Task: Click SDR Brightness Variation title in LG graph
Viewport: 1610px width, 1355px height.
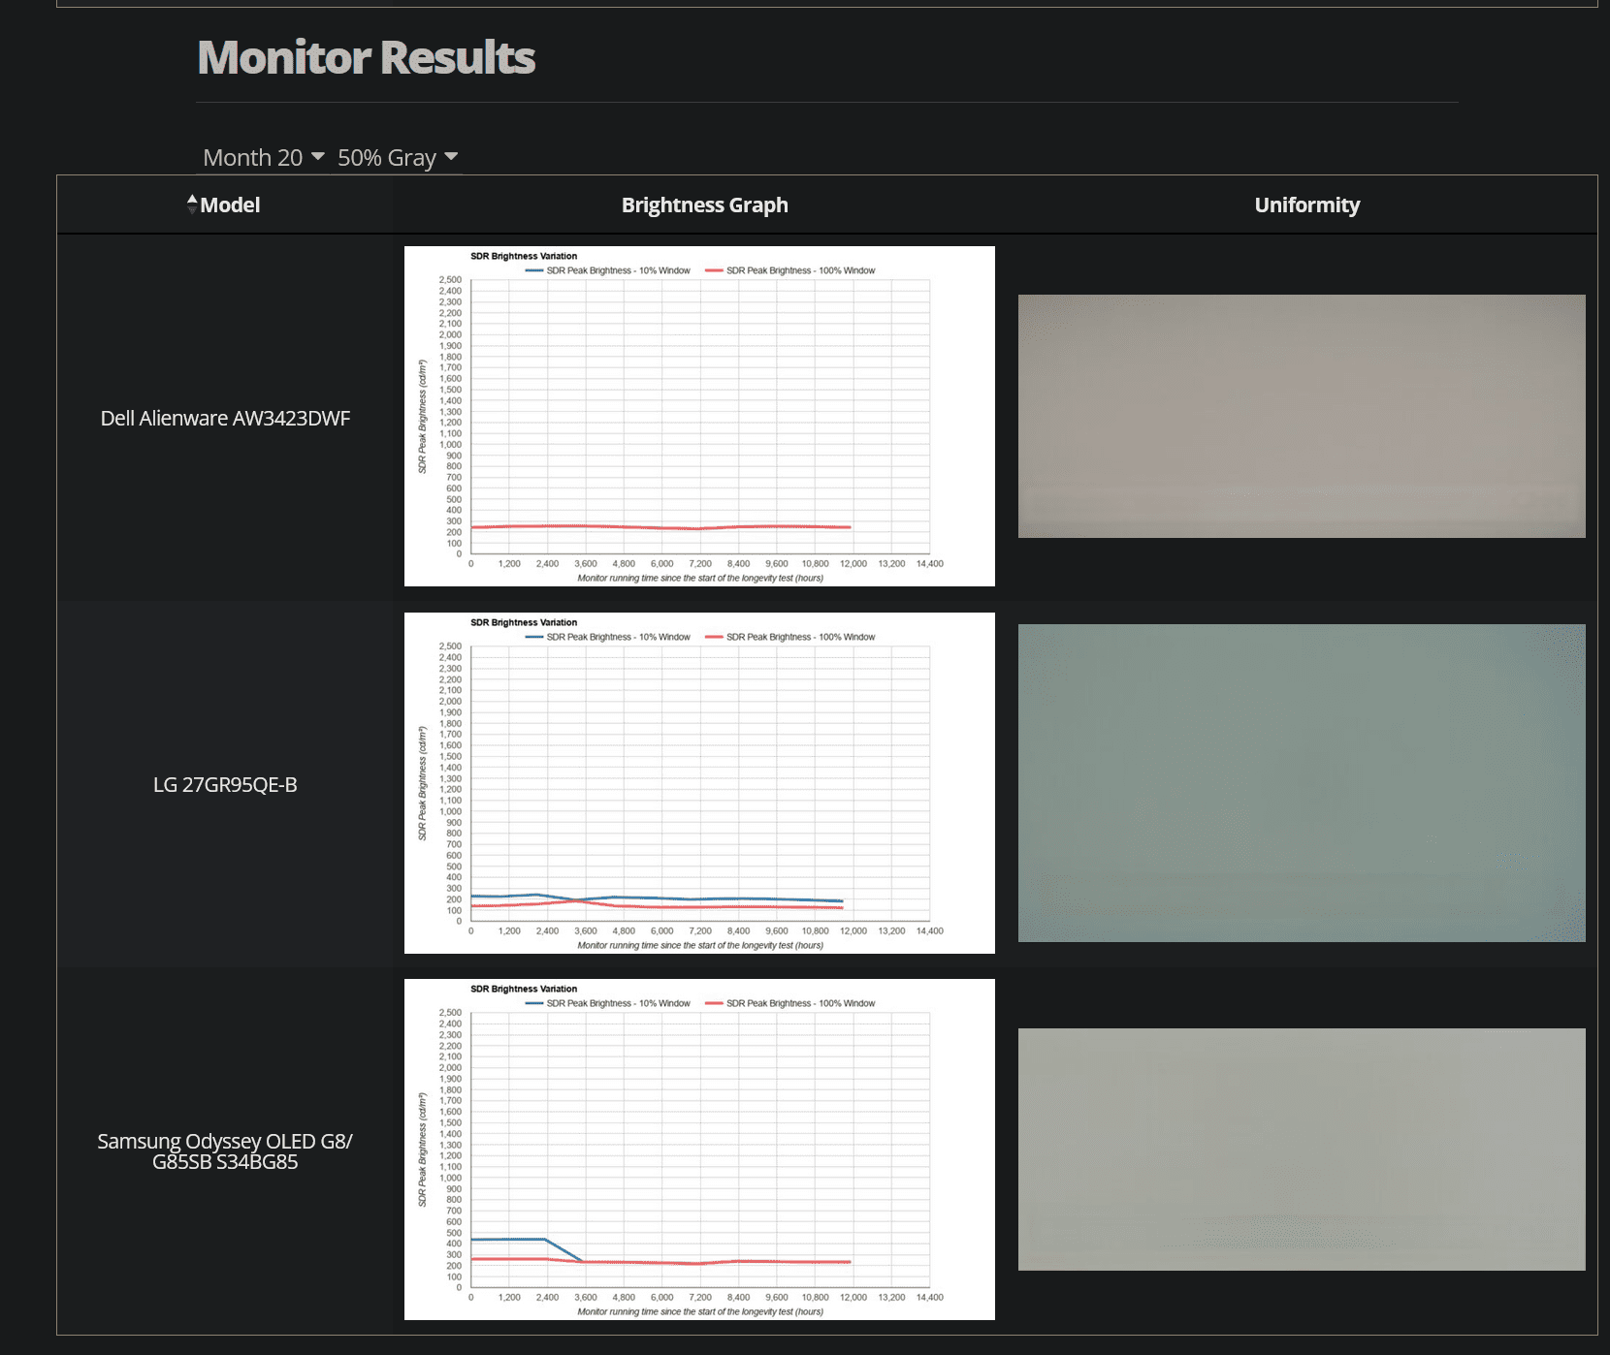Action: point(524,622)
